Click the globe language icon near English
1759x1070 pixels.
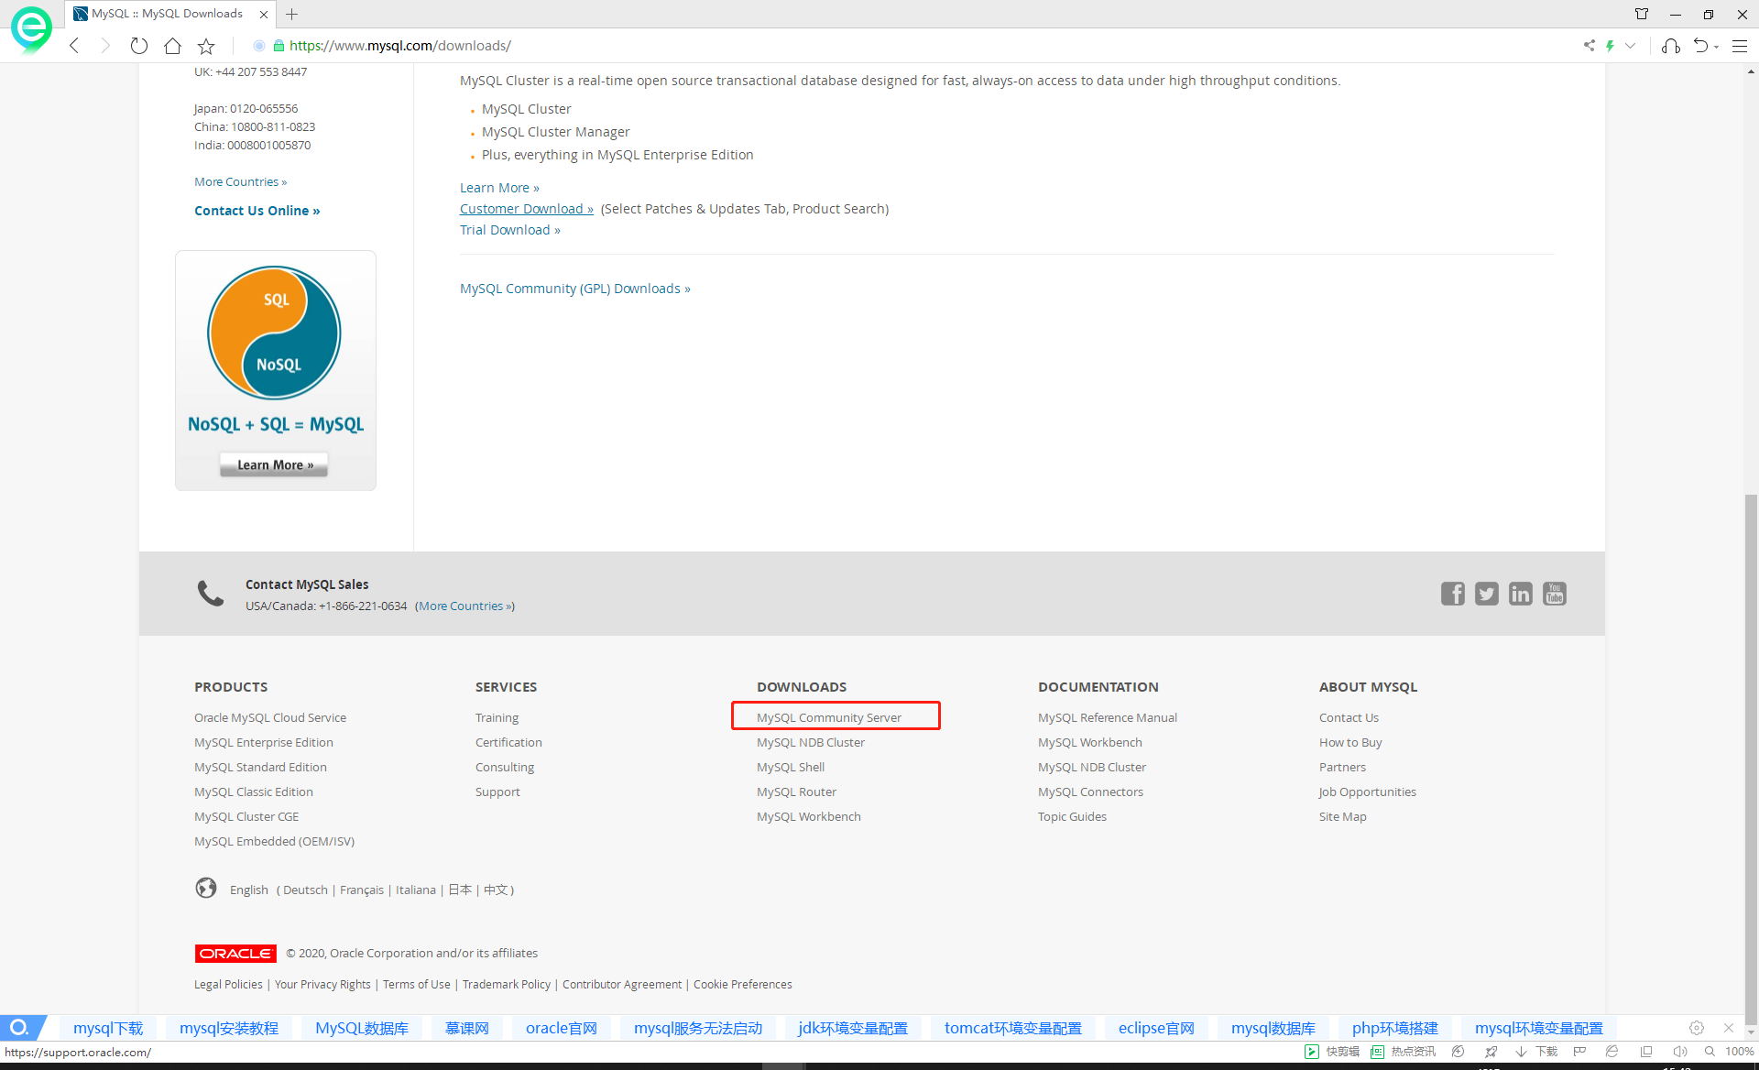pos(206,888)
